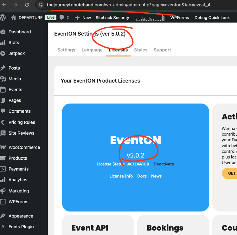
Task: Click the browser reload icon
Action: pos(27,5)
